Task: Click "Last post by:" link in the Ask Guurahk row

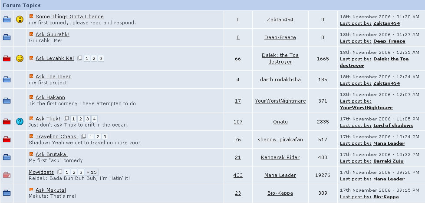Action: click(x=355, y=41)
